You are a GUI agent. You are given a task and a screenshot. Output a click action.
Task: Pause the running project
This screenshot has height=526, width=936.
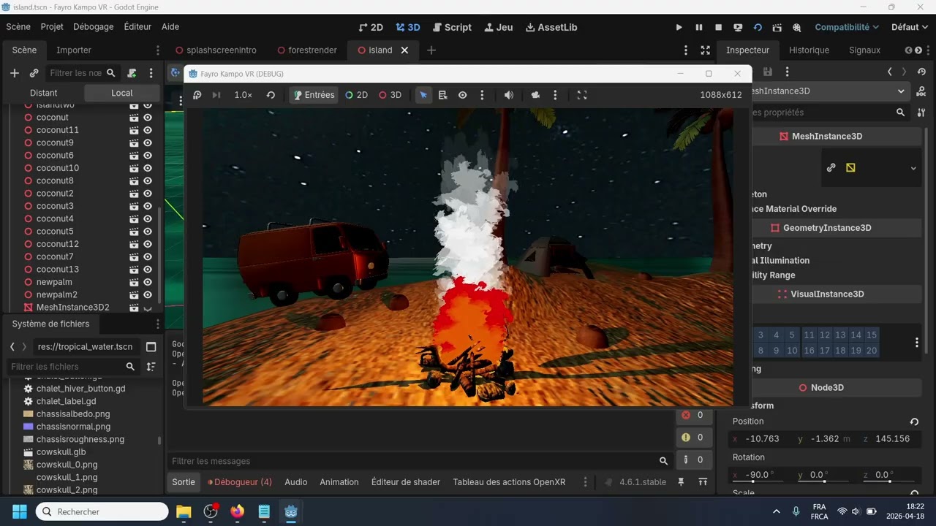[x=698, y=27]
